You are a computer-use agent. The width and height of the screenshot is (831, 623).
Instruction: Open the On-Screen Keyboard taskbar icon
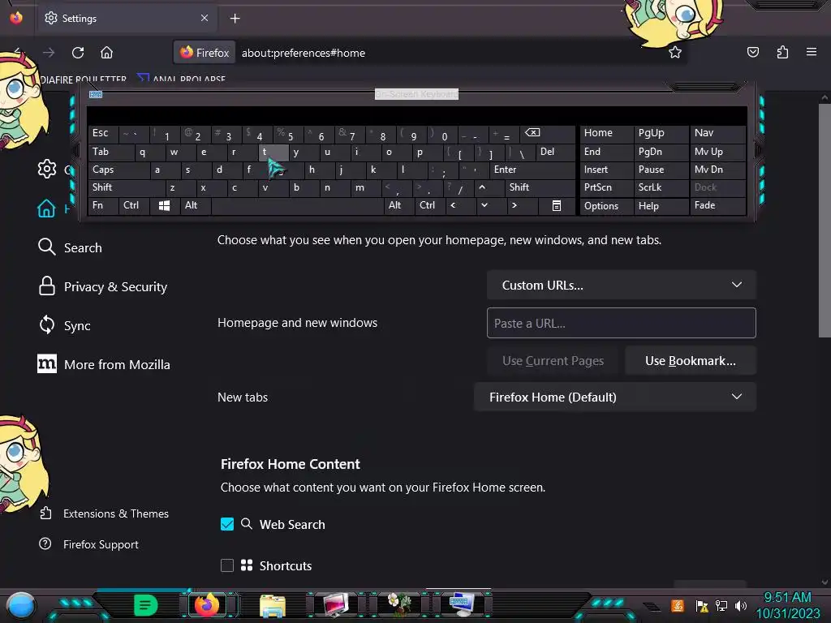(x=462, y=605)
